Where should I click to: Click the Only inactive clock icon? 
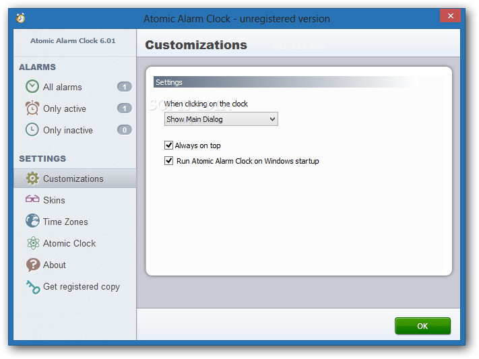[32, 129]
